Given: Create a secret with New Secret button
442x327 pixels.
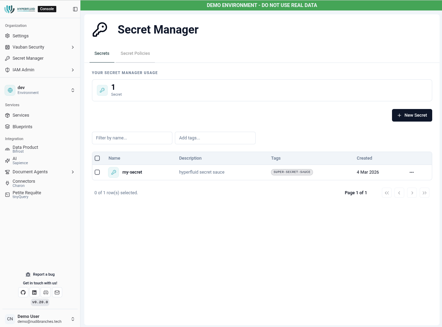Looking at the screenshot, I should tap(412, 115).
